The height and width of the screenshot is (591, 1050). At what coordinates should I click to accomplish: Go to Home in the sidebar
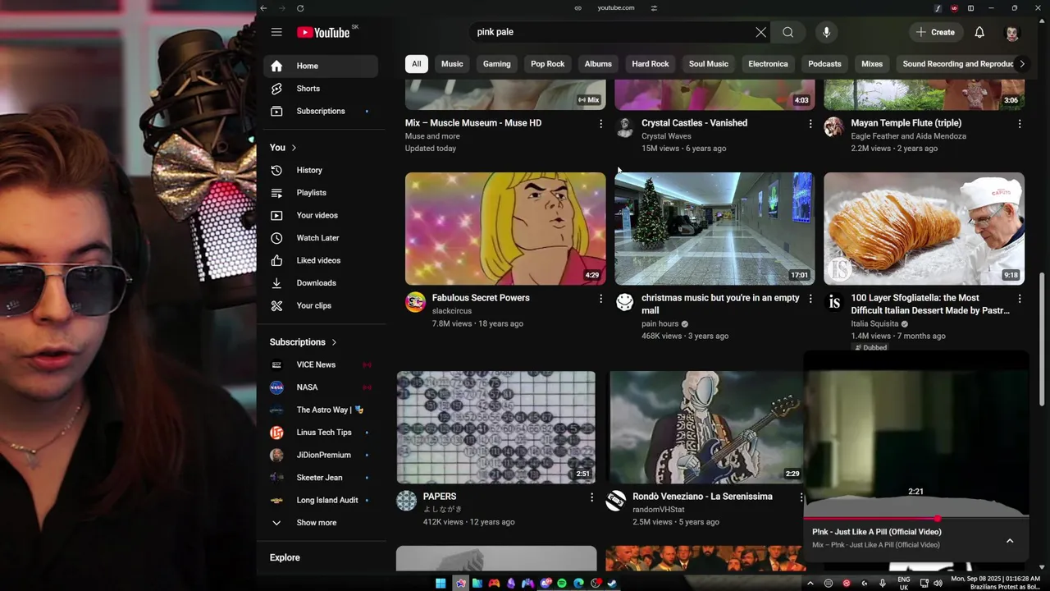pyautogui.click(x=321, y=66)
